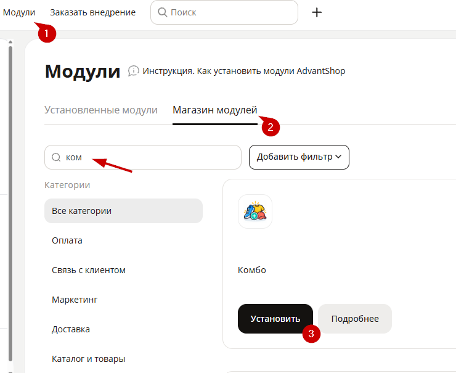Click the left sidebar vertical scrollbar
456x373 pixels.
10,203
